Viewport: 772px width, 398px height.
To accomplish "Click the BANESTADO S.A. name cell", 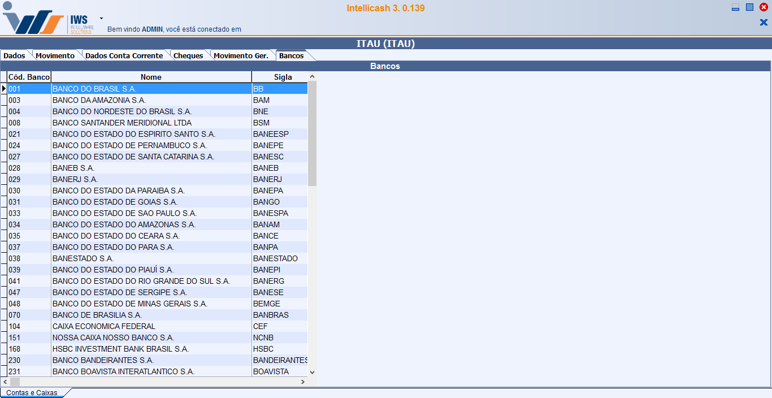I will (151, 258).
